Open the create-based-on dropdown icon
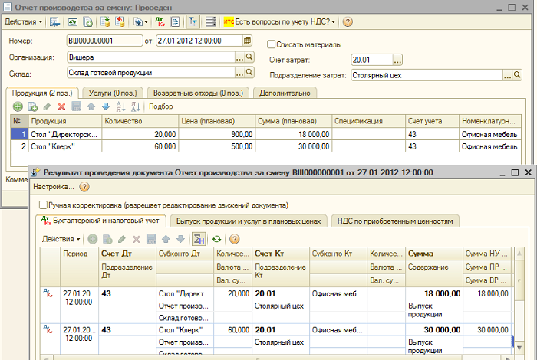Viewport: 537px width, 360px height. pos(140,22)
